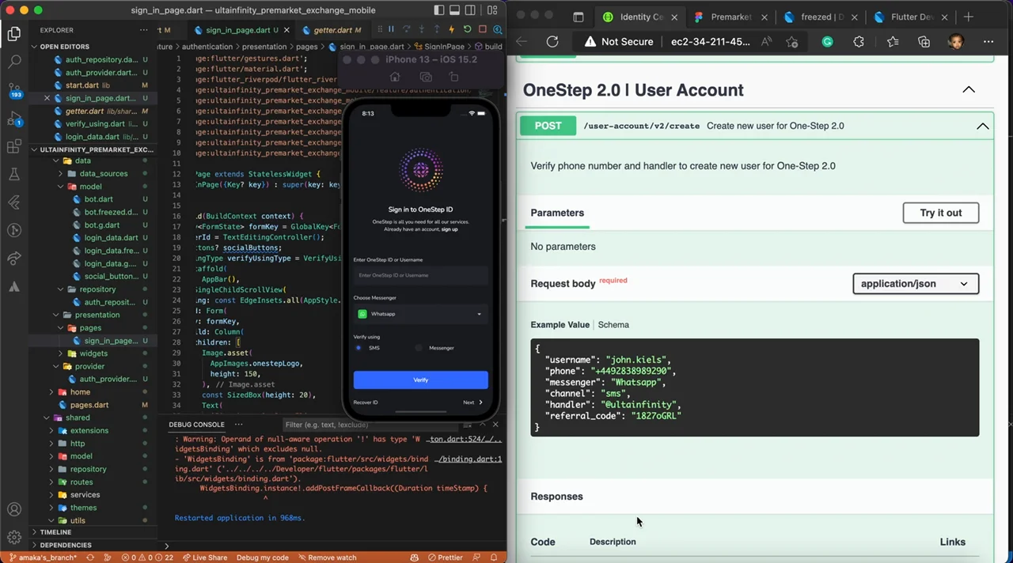Switch to the getter.dart editor tab
The height and width of the screenshot is (563, 1013).
332,30
